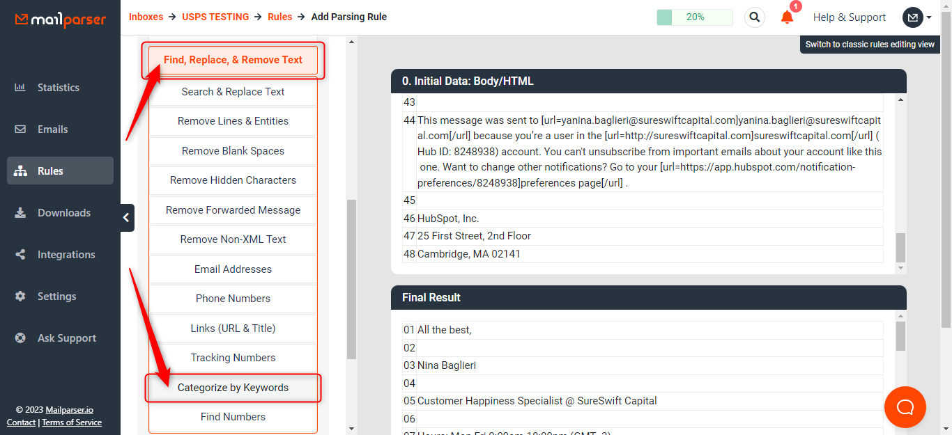This screenshot has height=435, width=952.
Task: Click the 20% usage progress bar
Action: [x=695, y=17]
